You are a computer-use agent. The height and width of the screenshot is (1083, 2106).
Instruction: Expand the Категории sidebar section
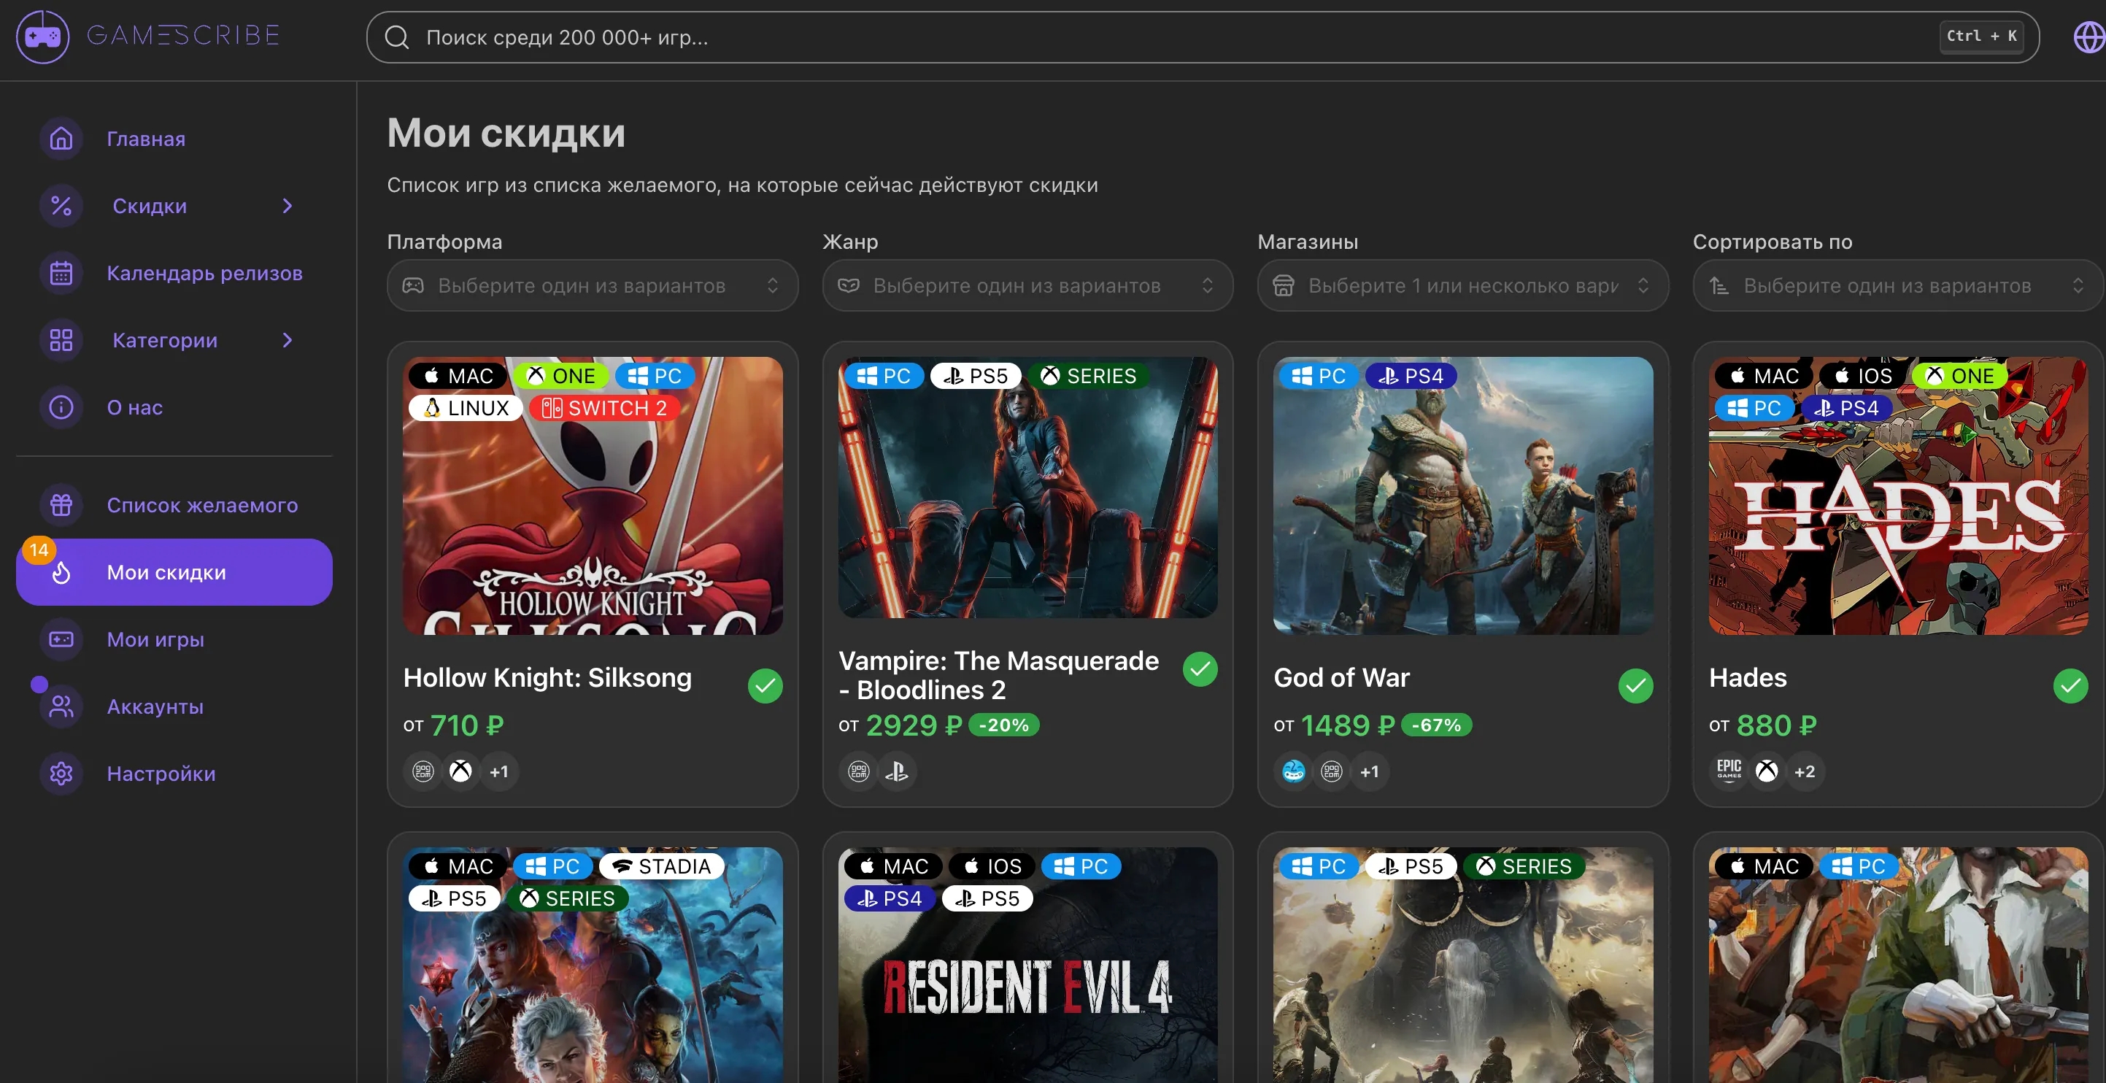coord(287,339)
